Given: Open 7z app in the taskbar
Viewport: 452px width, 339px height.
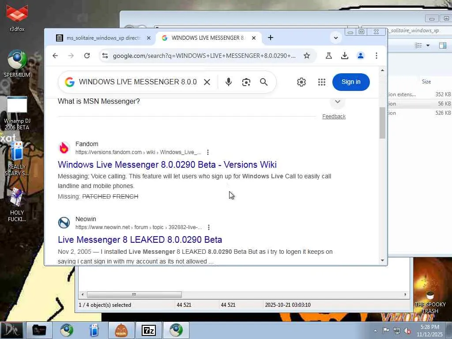Looking at the screenshot, I should coord(149,330).
